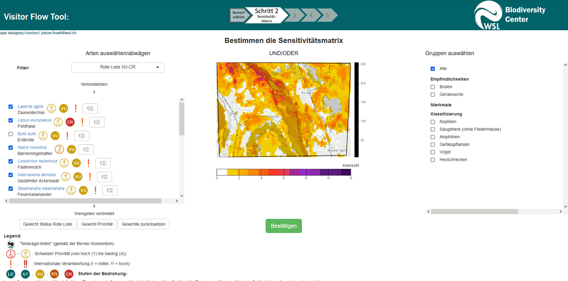Go to the Bereich wählen step
The width and height of the screenshot is (568, 281).
point(238,15)
